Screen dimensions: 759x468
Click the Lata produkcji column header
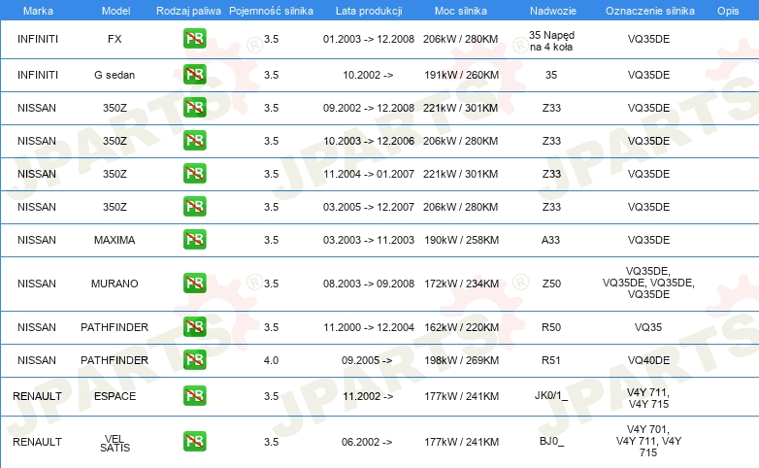(x=368, y=10)
